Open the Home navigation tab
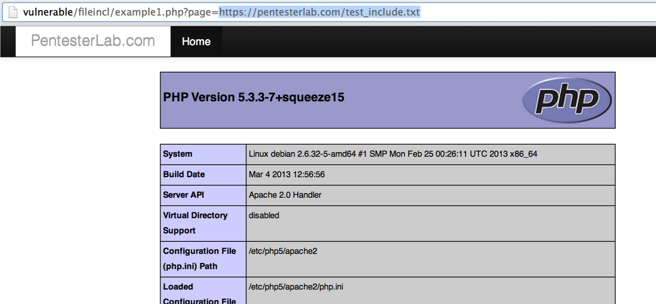656x304 pixels. 196,42
